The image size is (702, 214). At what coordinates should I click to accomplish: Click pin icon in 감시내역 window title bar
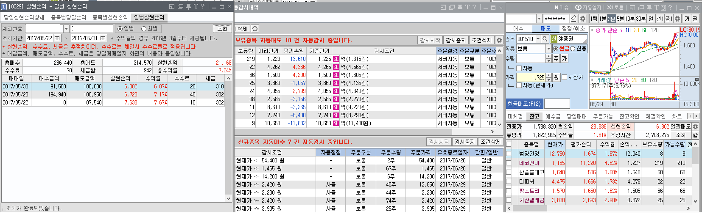[x=460, y=7]
